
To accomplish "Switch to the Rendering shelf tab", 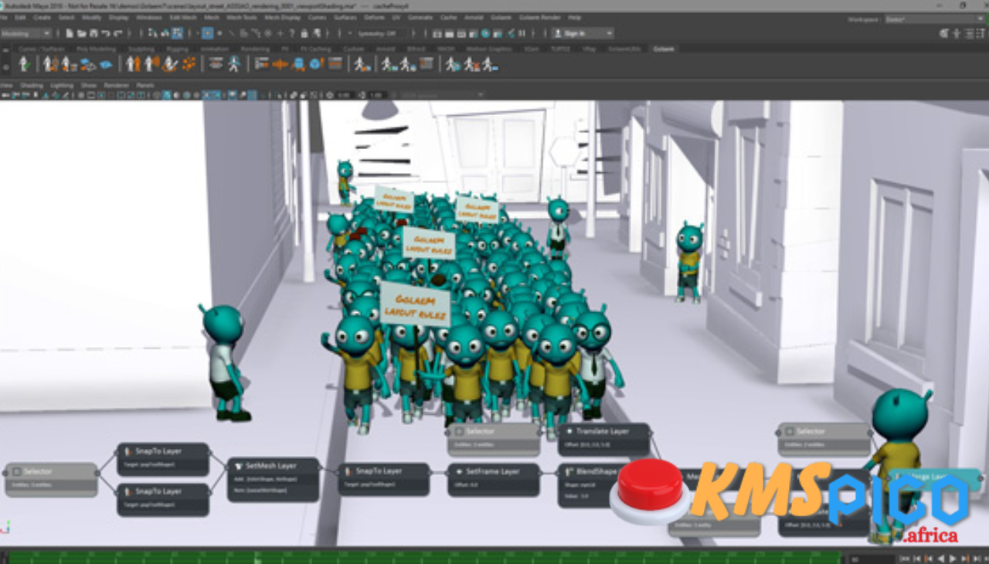I will click(255, 49).
